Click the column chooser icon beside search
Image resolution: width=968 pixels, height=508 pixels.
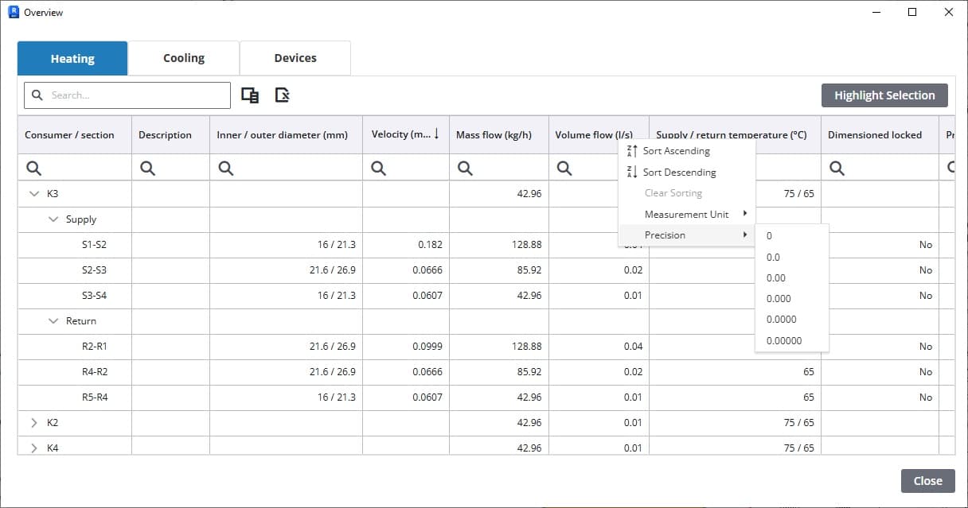click(x=250, y=95)
